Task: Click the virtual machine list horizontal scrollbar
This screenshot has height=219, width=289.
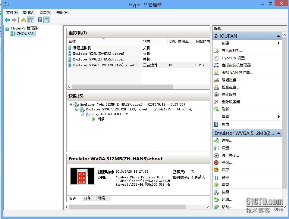Action: point(122,87)
